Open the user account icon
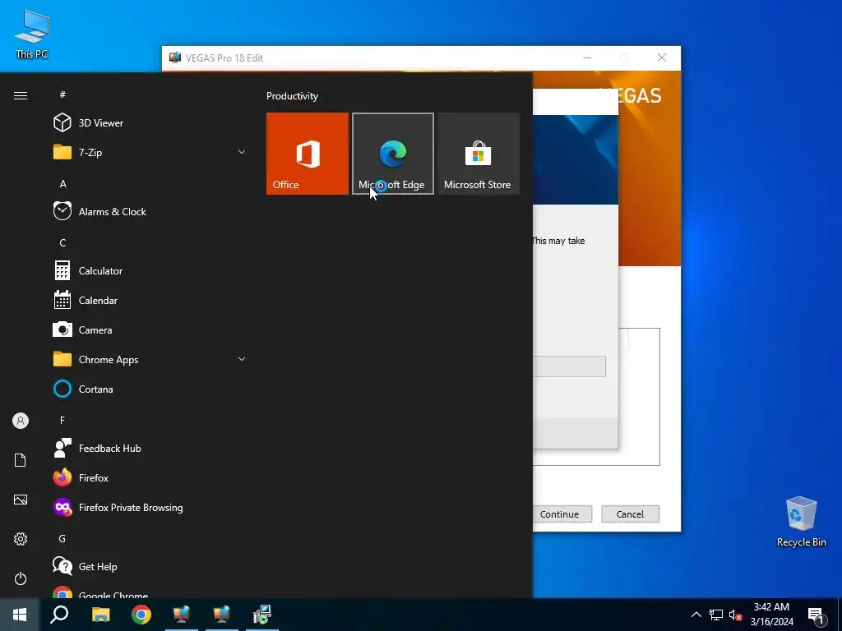This screenshot has width=842, height=631. pyautogui.click(x=21, y=421)
